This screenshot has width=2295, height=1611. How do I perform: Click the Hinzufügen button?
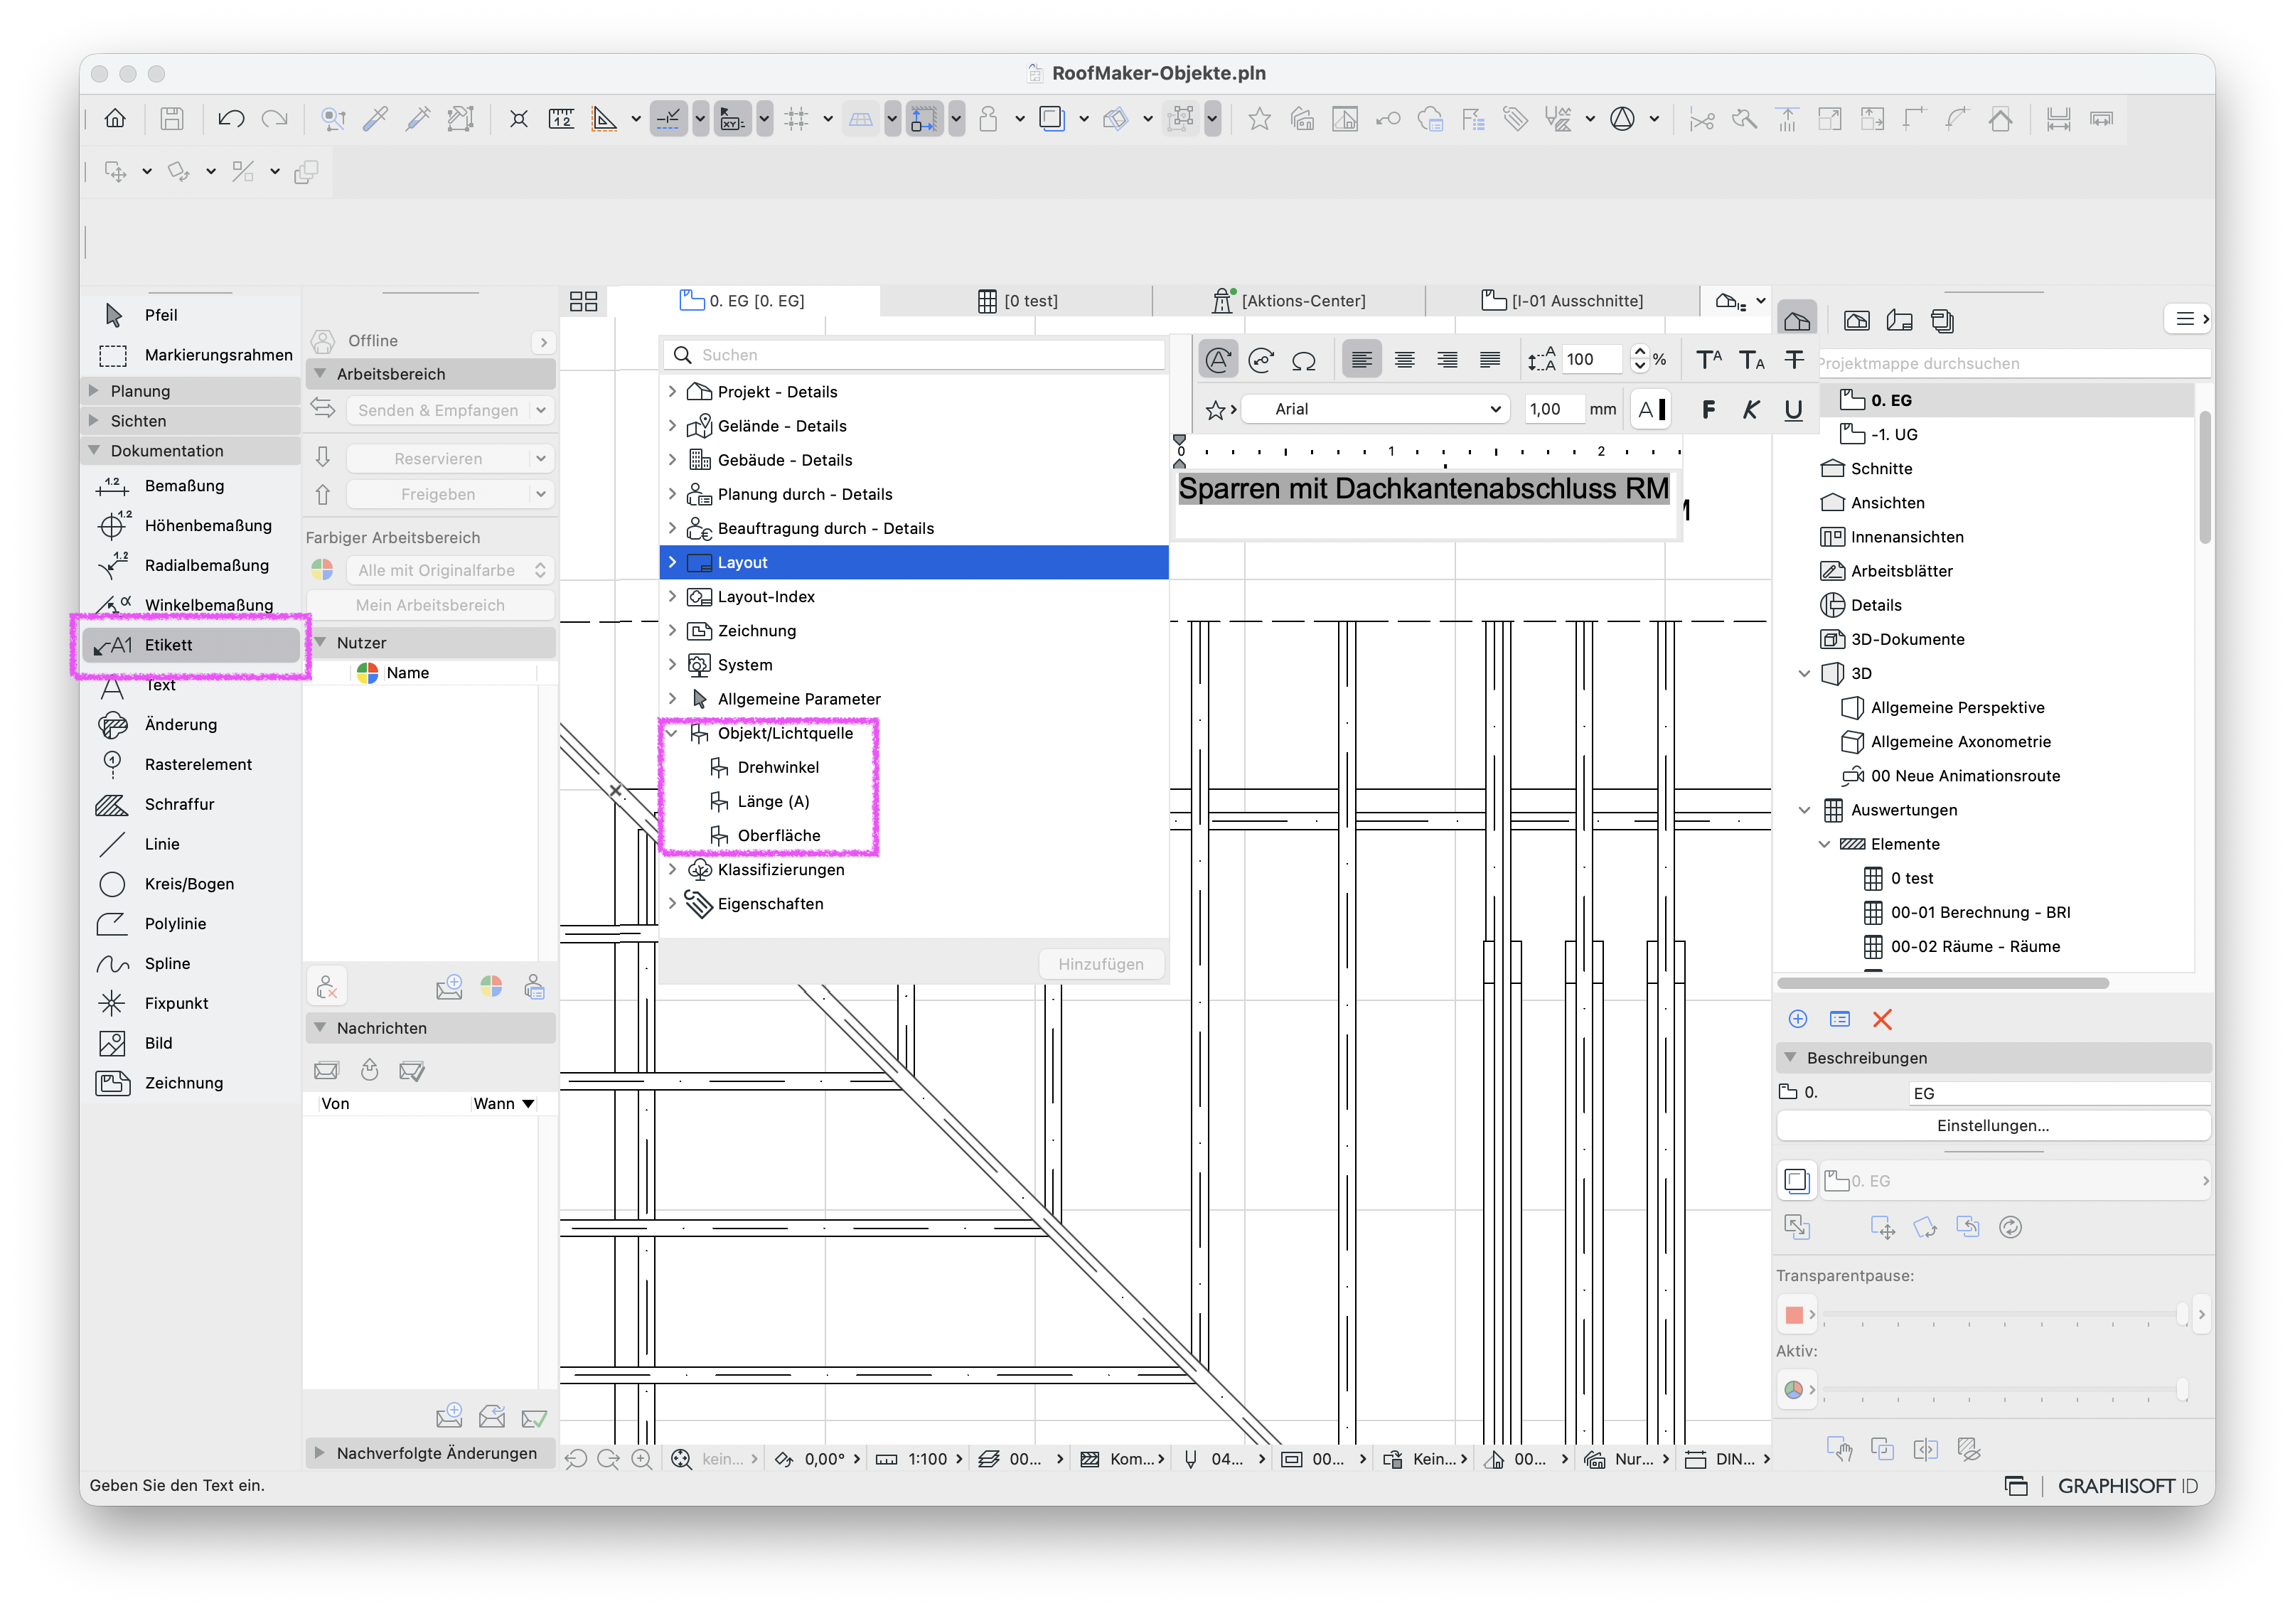1101,965
